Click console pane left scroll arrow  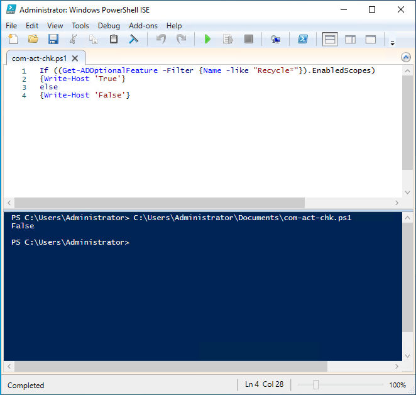9,367
